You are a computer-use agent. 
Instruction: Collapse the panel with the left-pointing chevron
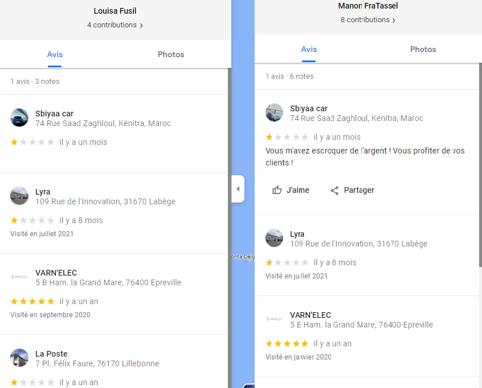click(x=238, y=188)
